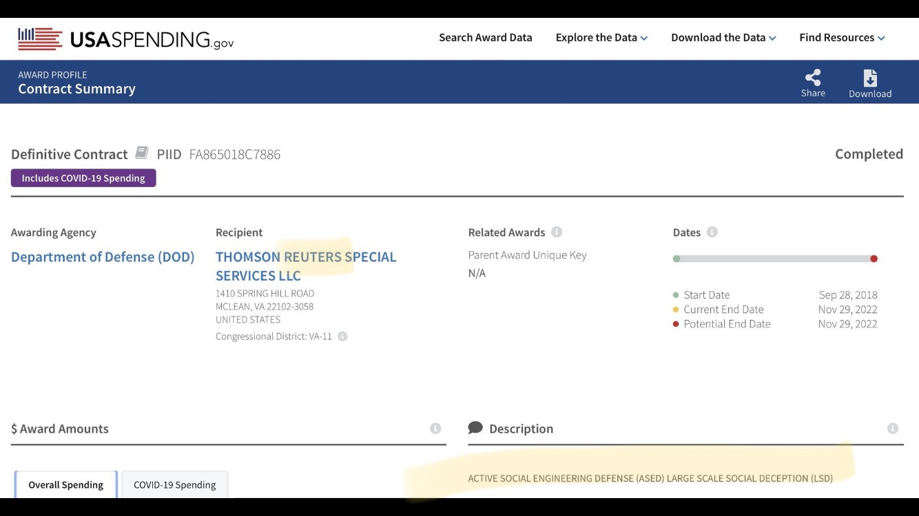Open the Department of Defense (DOD) link
Screen dimensions: 919x516
coord(103,257)
